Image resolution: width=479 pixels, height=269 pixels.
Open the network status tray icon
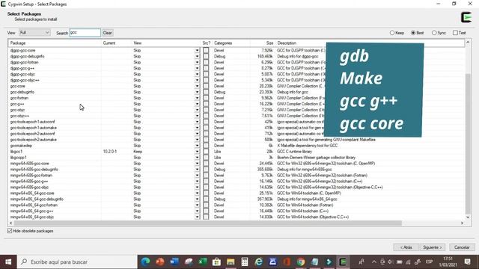408,262
